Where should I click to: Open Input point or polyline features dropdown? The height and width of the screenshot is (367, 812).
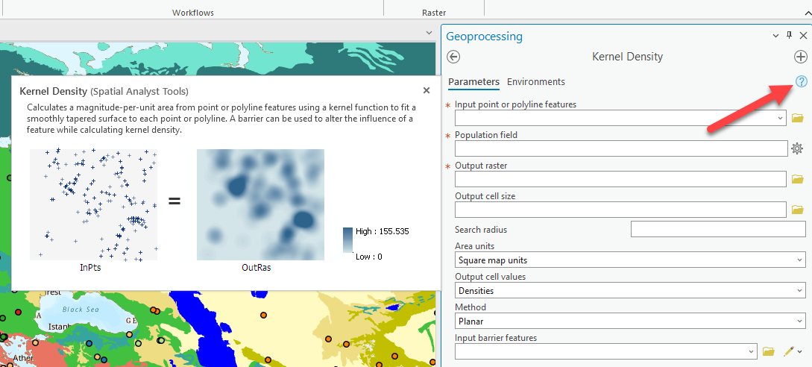point(780,118)
